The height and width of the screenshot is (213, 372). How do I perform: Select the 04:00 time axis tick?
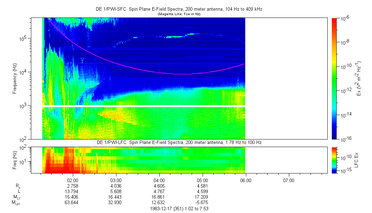(x=159, y=180)
